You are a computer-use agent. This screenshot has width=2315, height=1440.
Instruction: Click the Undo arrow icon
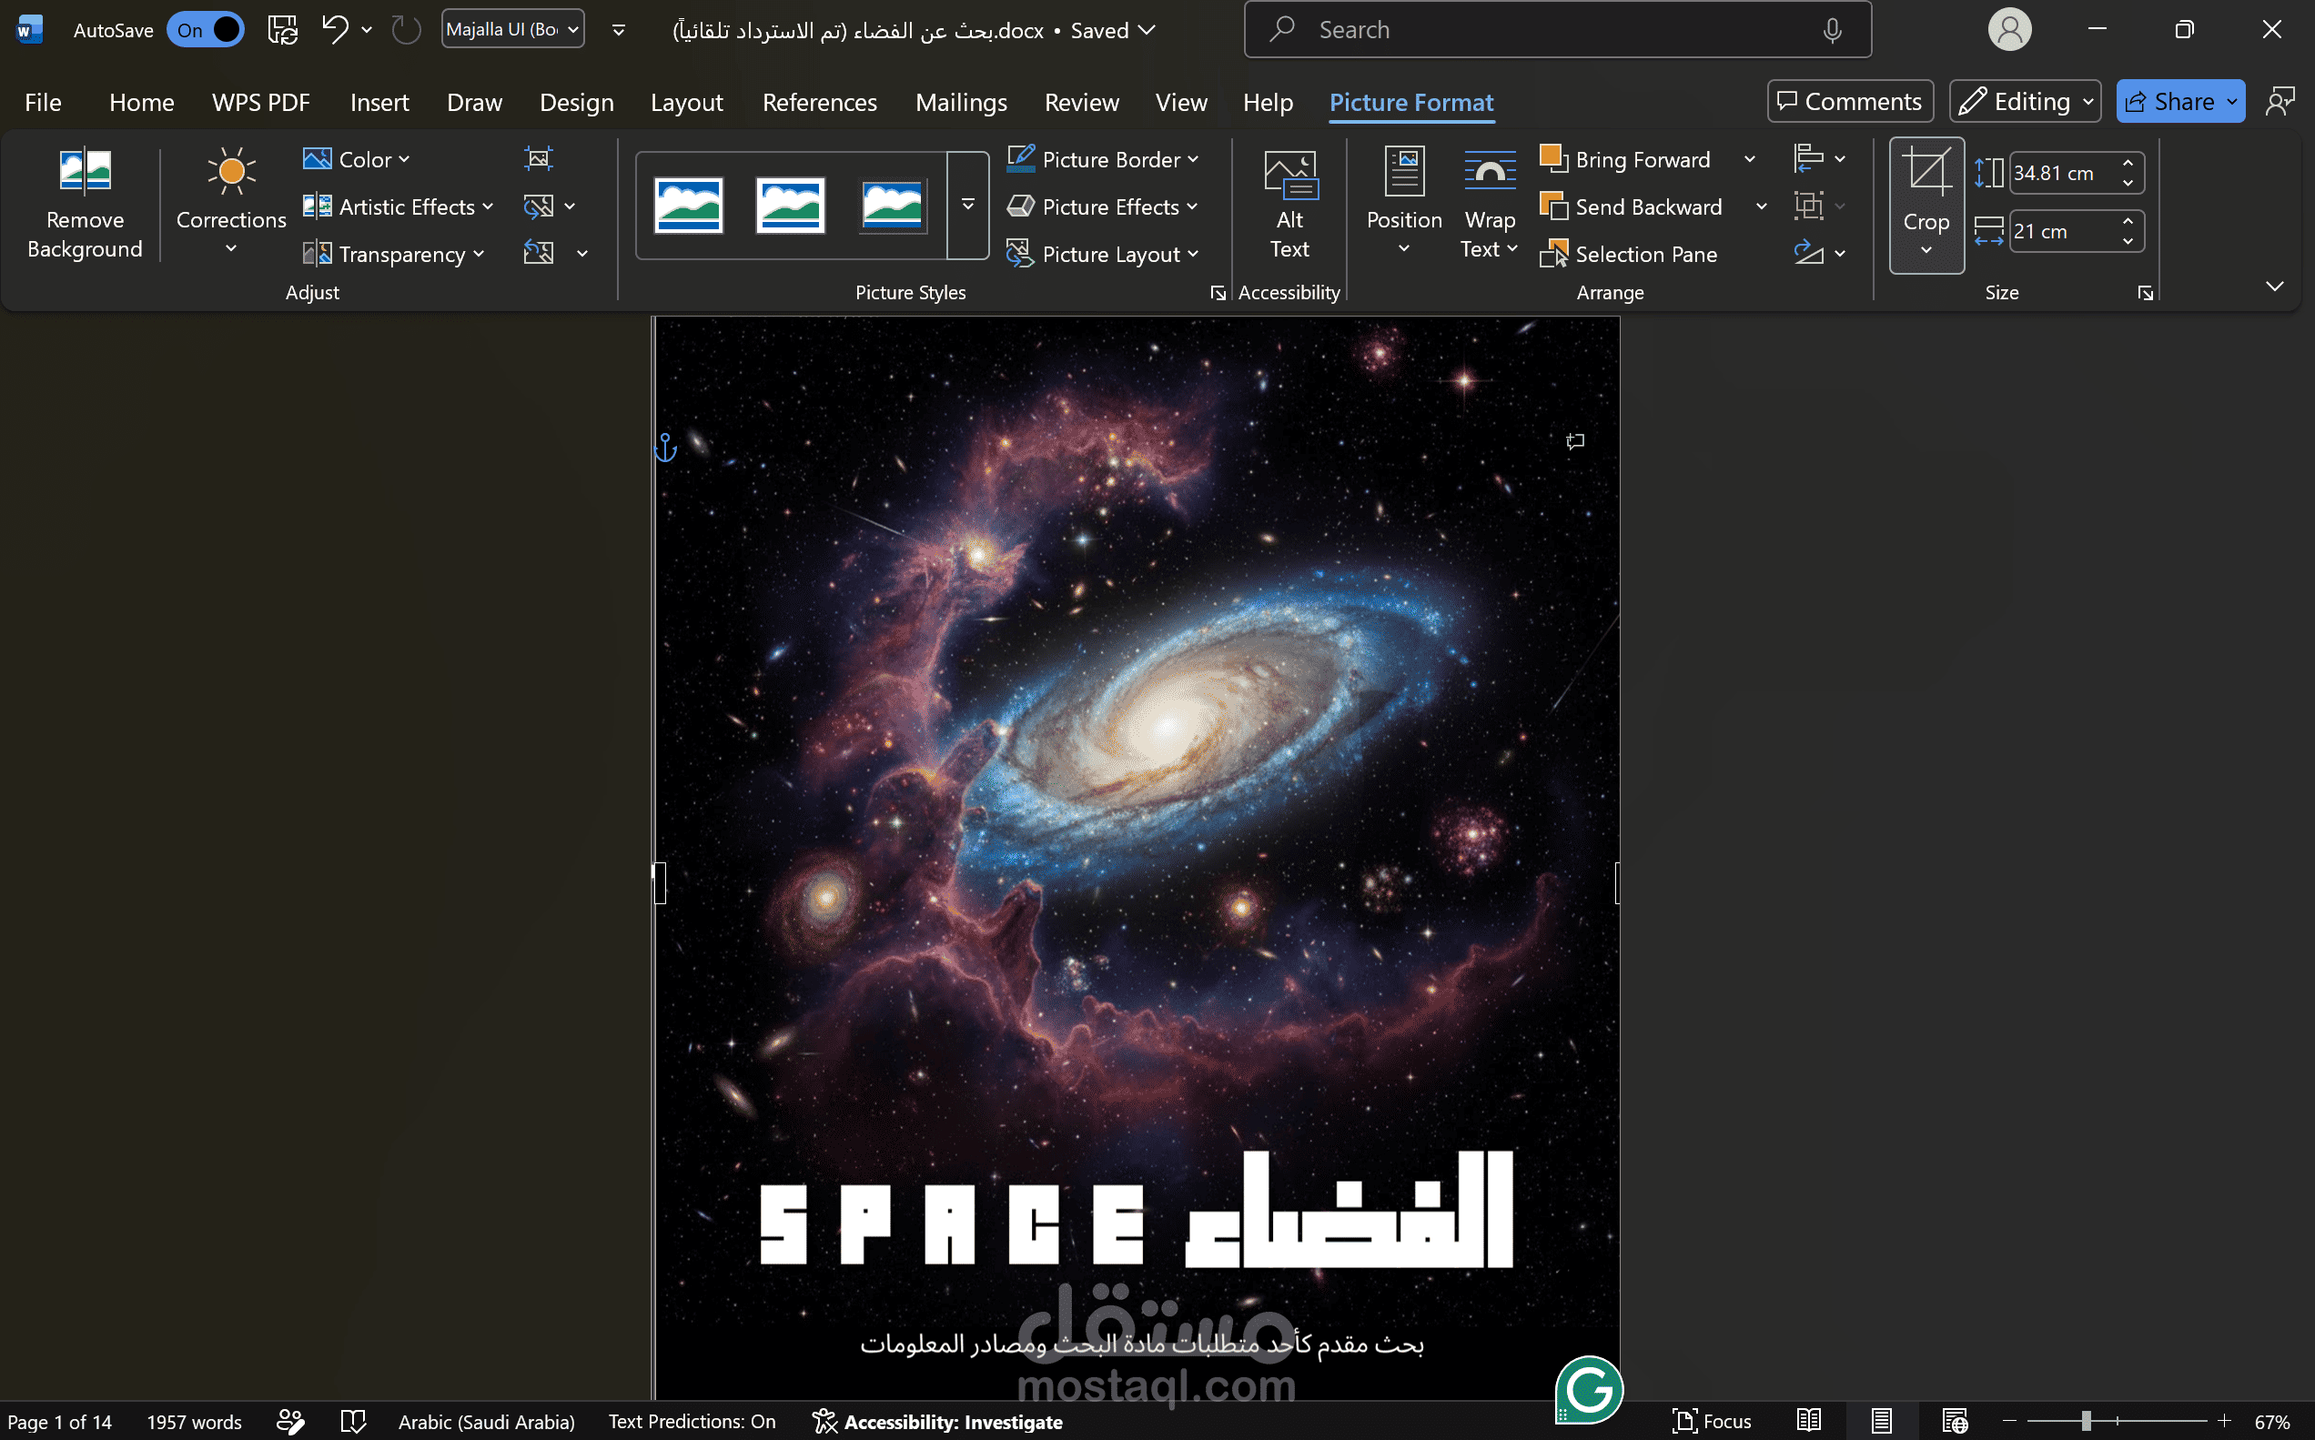334,29
